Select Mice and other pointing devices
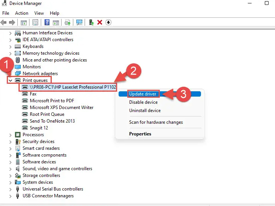The image size is (275, 206). point(55,60)
